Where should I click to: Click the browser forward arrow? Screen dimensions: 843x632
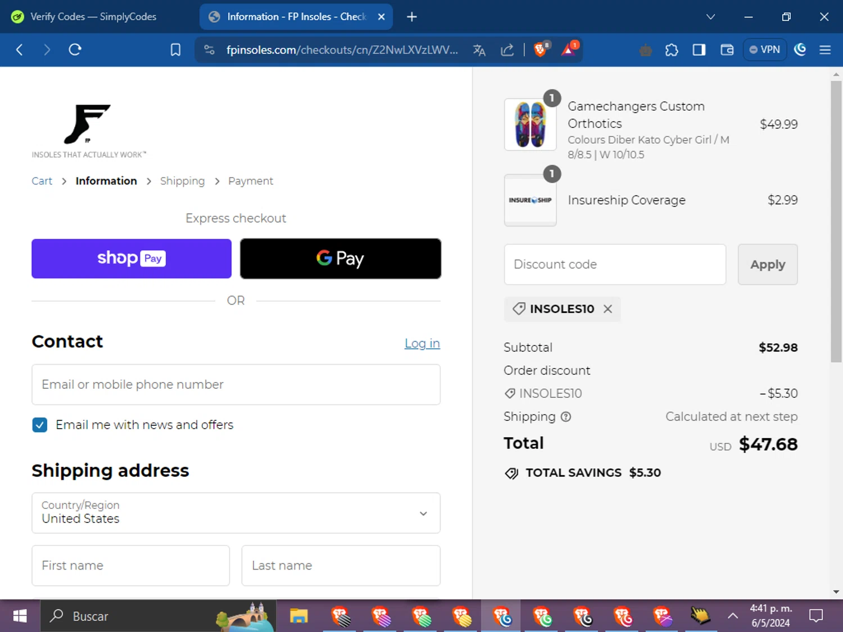click(47, 50)
